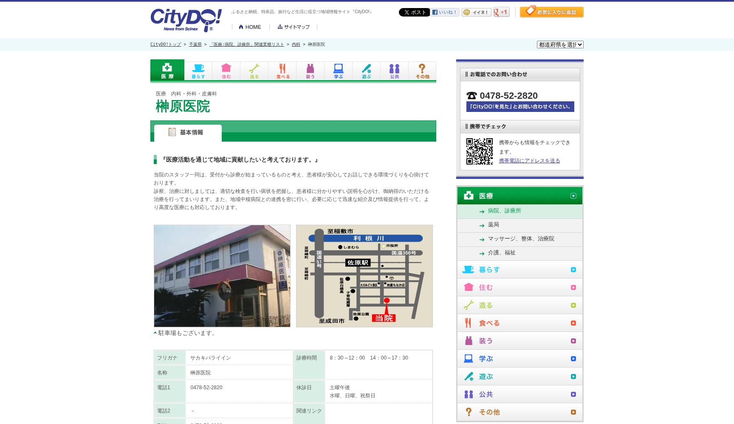Select the 暮らす cup icon tab
Viewport: 734px width, 424px height.
(x=198, y=71)
